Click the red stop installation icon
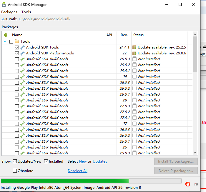The height and width of the screenshot is (192, 206). 188,184
